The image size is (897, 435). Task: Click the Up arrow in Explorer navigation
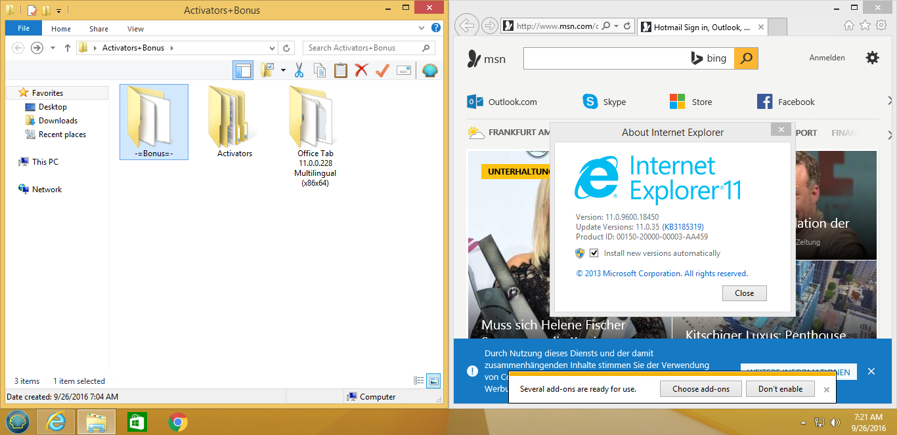coord(67,48)
